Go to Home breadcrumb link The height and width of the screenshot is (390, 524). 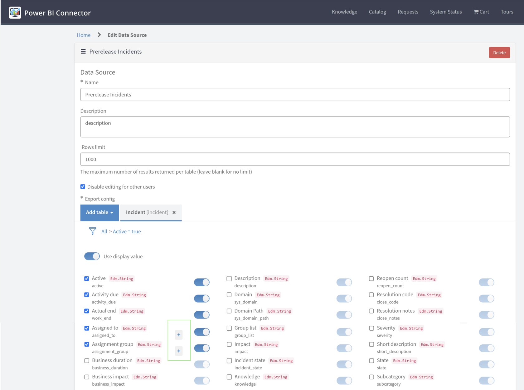point(84,35)
